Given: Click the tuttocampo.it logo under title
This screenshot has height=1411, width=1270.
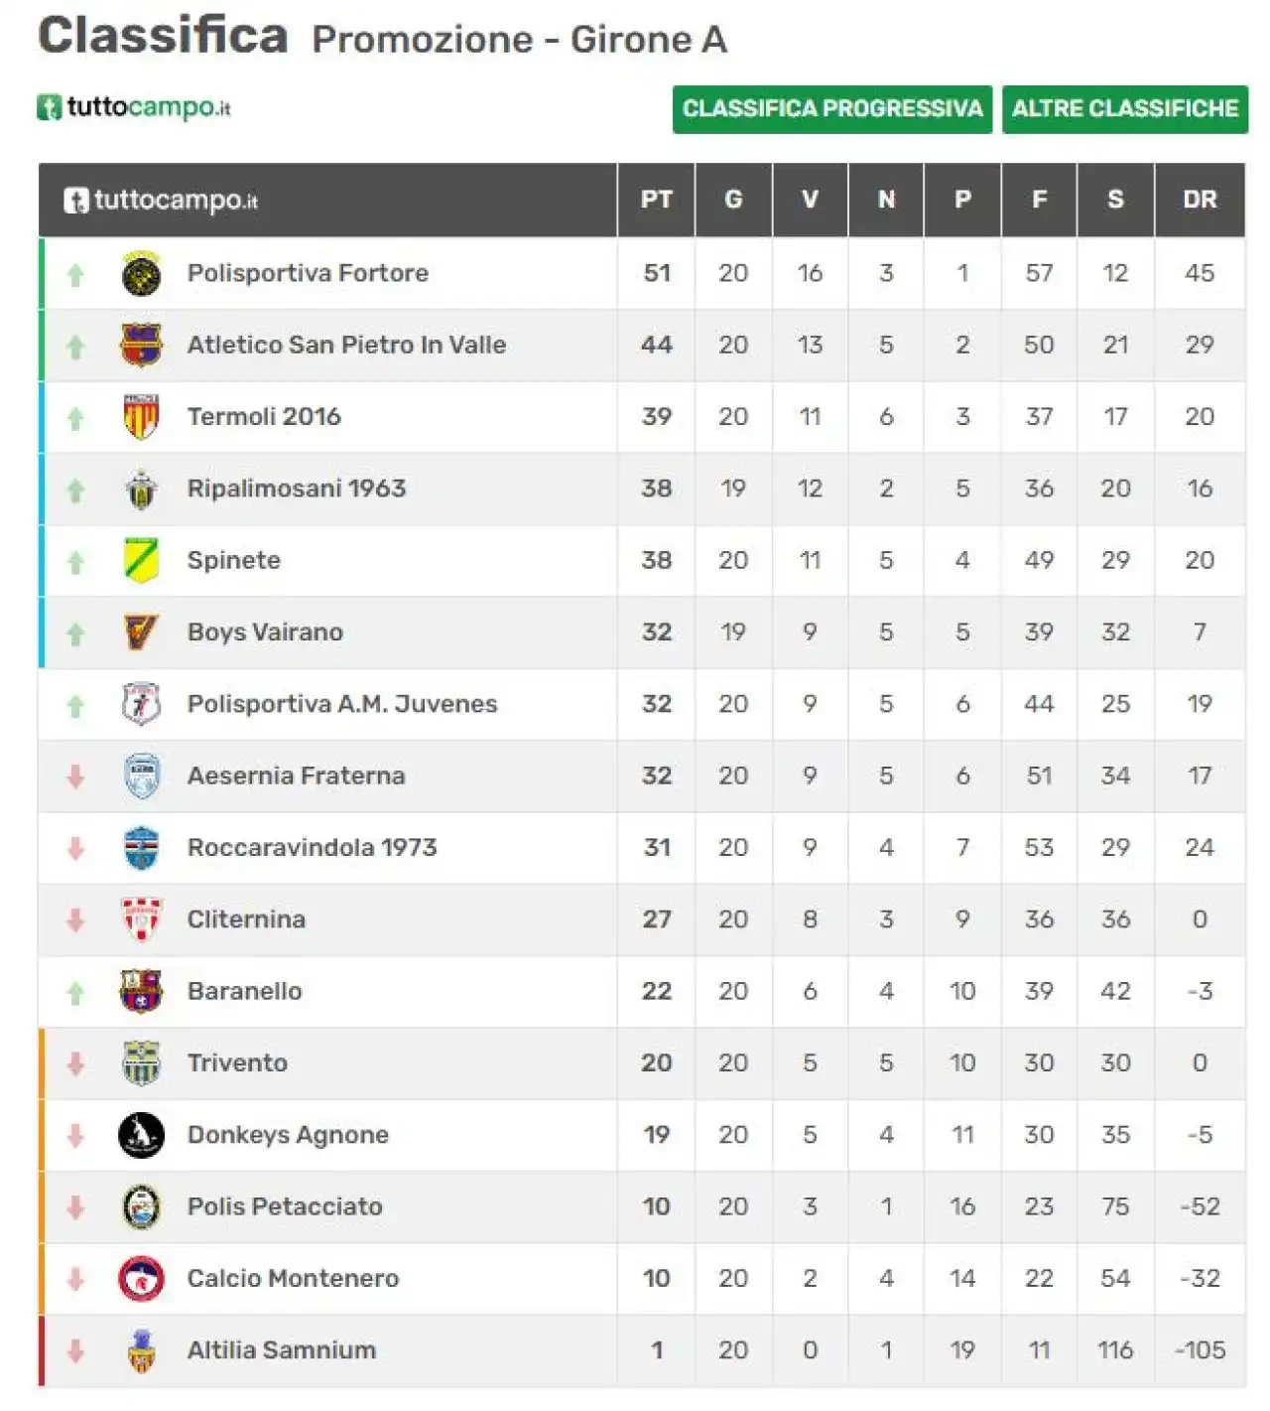Looking at the screenshot, I should pos(134,107).
